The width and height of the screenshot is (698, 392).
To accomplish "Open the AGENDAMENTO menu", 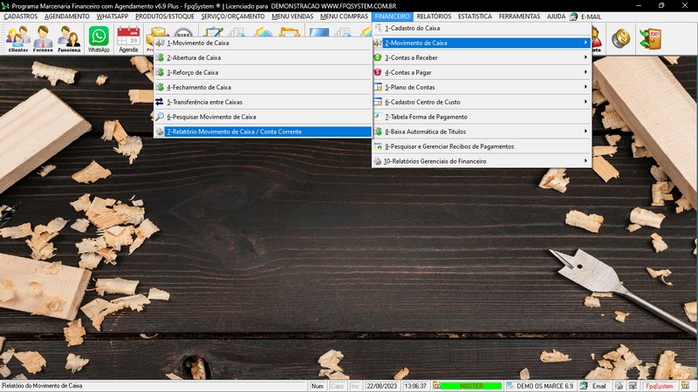I will tap(67, 17).
